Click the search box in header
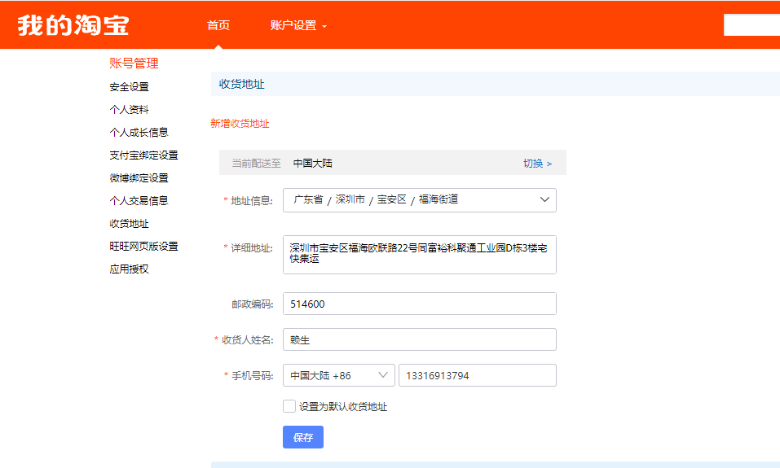This screenshot has height=468, width=780. tap(751, 25)
